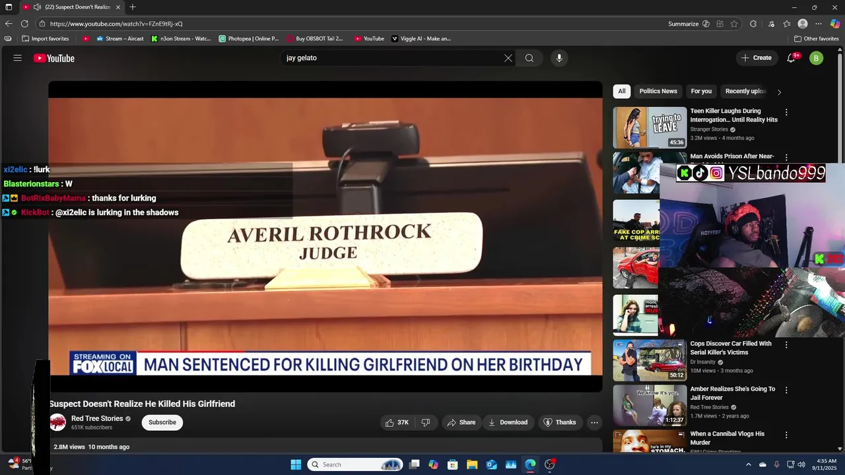Open Other favorites folder

[x=817, y=38]
